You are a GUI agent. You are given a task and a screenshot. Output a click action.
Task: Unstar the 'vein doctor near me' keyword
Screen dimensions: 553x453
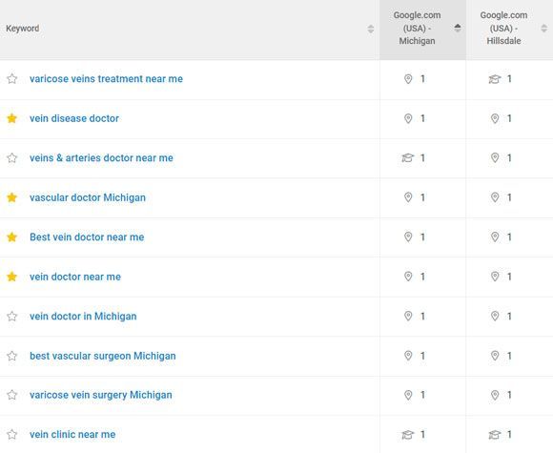pyautogui.click(x=12, y=277)
